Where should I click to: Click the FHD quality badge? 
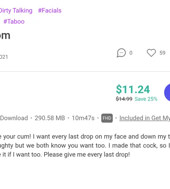pyautogui.click(x=107, y=118)
